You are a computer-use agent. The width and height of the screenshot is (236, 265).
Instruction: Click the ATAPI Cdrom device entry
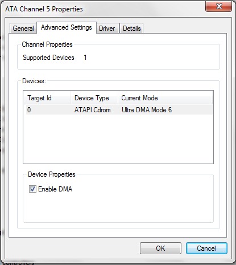coord(92,110)
